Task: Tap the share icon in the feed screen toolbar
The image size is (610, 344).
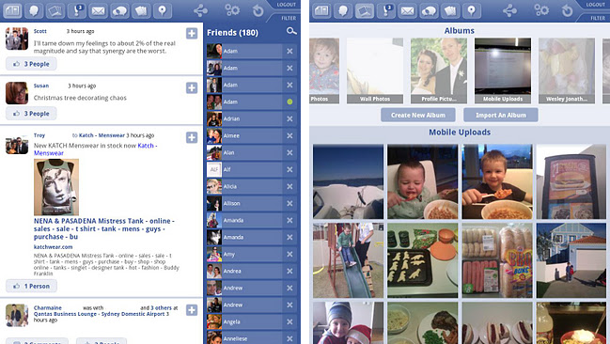Action: (x=200, y=10)
